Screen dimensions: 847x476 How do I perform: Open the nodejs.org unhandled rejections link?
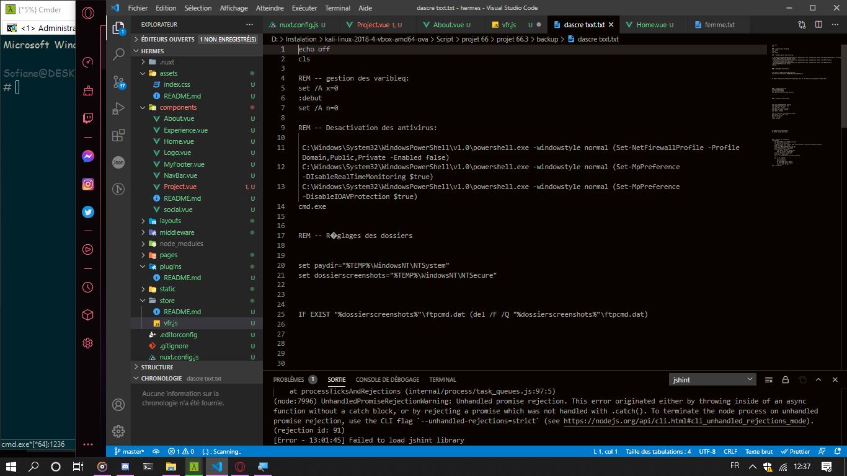tap(685, 421)
